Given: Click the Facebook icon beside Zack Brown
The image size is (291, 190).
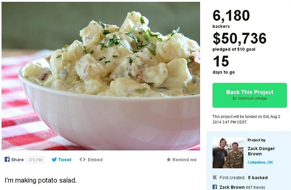Looking at the screenshot, I should tap(215, 187).
